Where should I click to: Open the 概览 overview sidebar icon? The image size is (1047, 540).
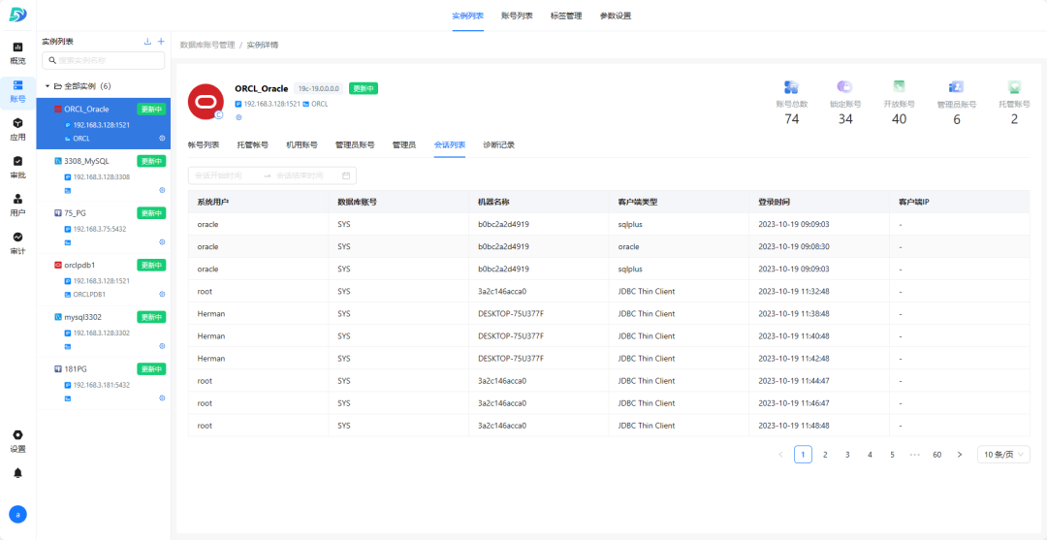pyautogui.click(x=18, y=53)
